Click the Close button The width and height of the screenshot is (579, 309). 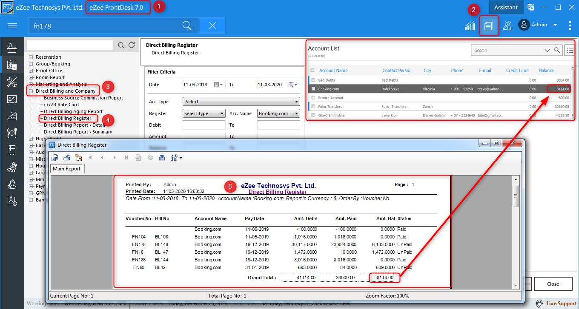point(553,284)
